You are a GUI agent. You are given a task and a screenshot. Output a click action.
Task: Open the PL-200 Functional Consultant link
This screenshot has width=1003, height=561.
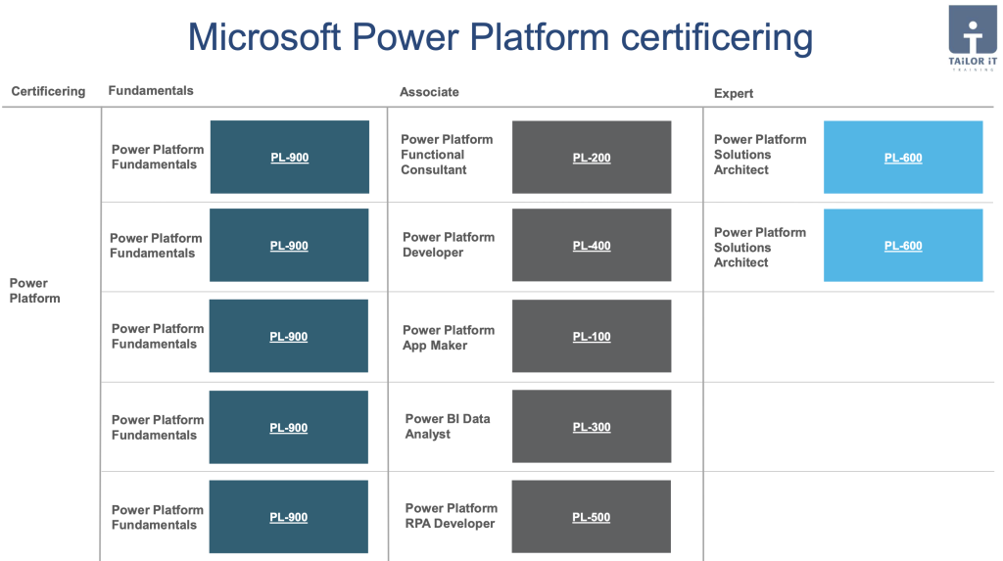592,158
